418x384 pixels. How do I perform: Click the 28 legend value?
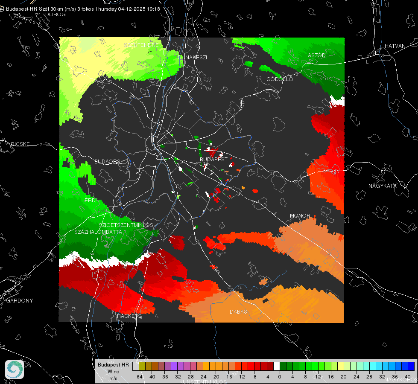tap(369, 377)
